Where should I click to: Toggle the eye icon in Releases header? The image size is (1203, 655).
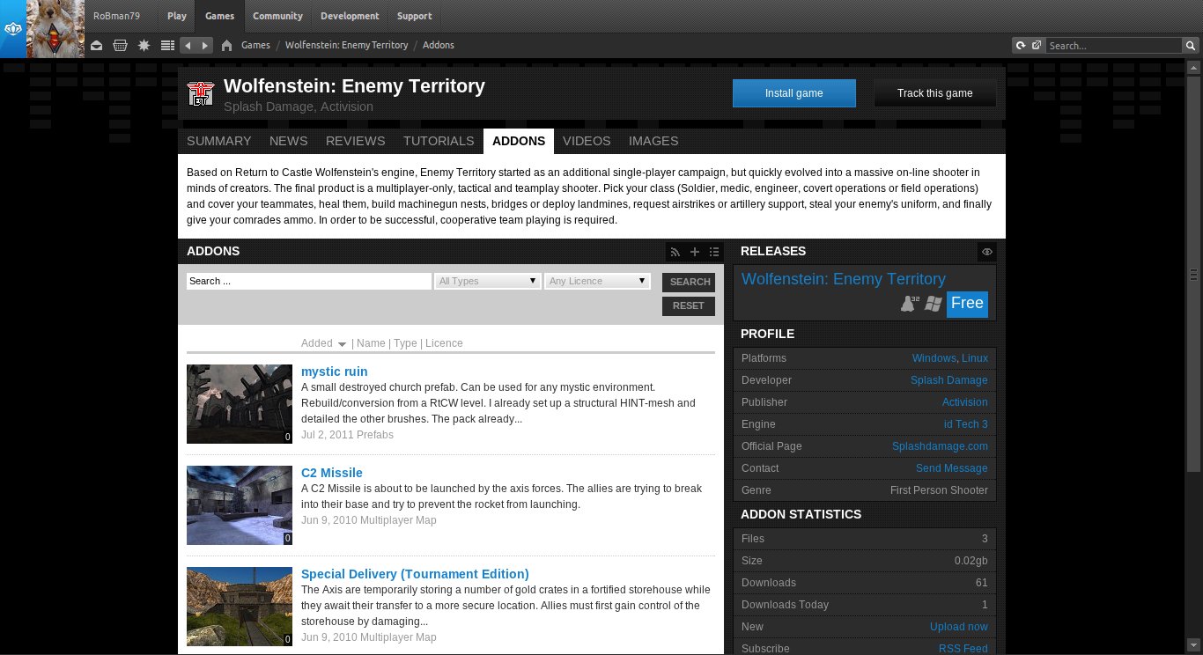[x=987, y=252]
